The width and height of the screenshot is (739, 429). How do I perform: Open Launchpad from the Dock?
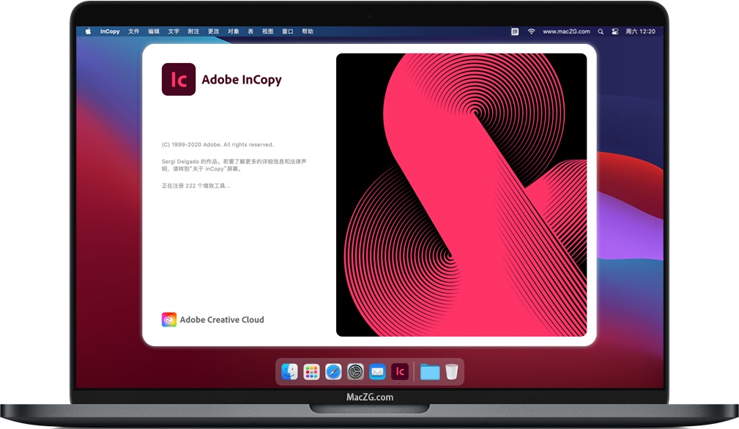pyautogui.click(x=311, y=372)
